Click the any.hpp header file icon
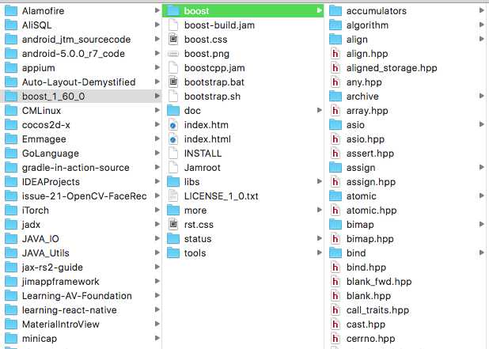 (335, 82)
